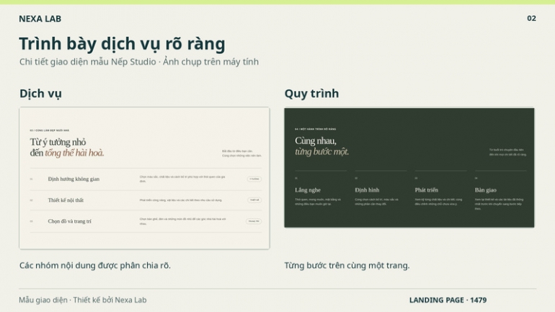Open the light Dịch vụ screenshot thumbnail
This screenshot has width=555, height=312.
144,178
